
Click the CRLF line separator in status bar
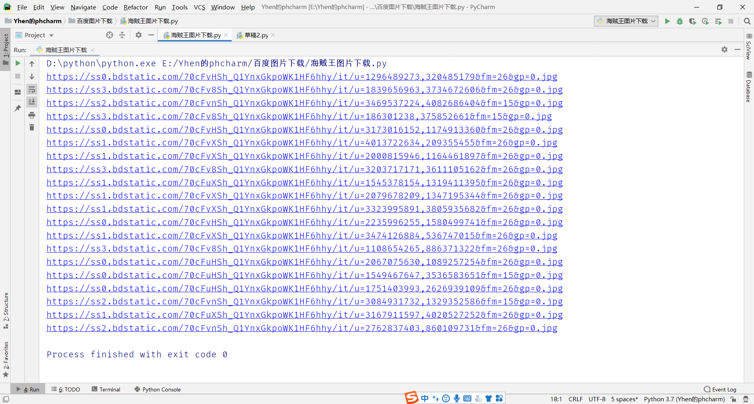576,399
